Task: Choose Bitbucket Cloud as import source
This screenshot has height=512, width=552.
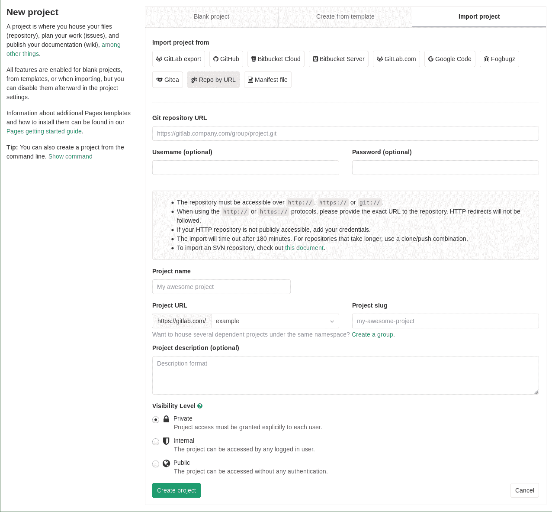Action: pos(276,59)
